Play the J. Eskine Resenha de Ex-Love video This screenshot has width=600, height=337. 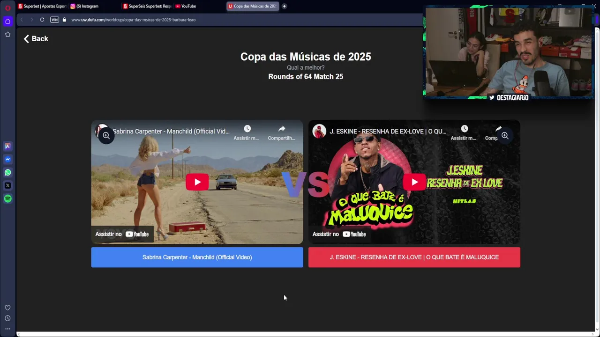(x=414, y=182)
